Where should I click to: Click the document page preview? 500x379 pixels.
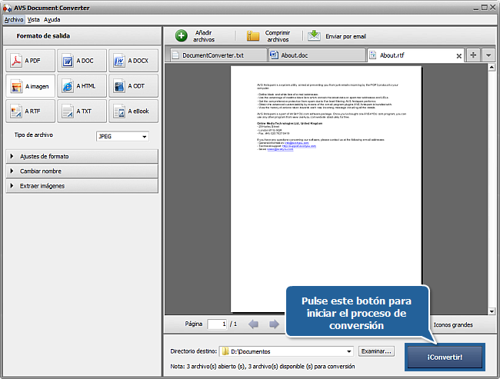(326, 189)
